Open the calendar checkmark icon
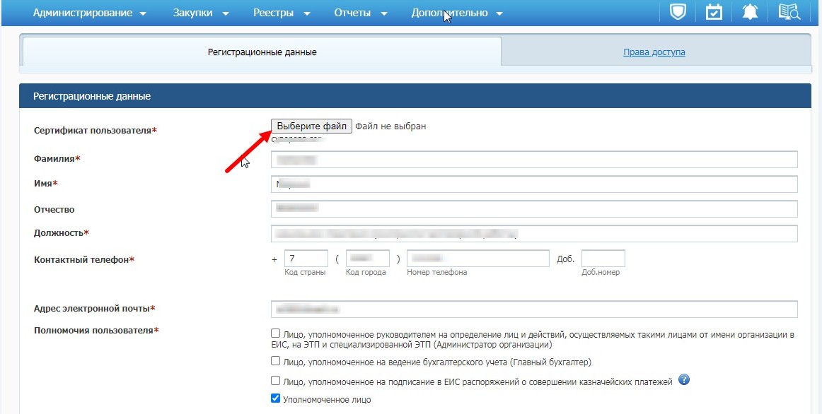Screen dimensions: 822x414 click(714, 12)
